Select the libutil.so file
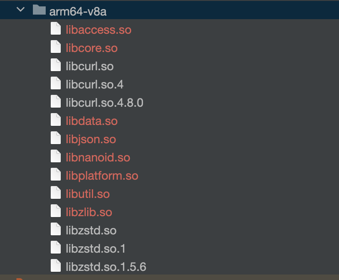339x280 pixels. tap(88, 194)
